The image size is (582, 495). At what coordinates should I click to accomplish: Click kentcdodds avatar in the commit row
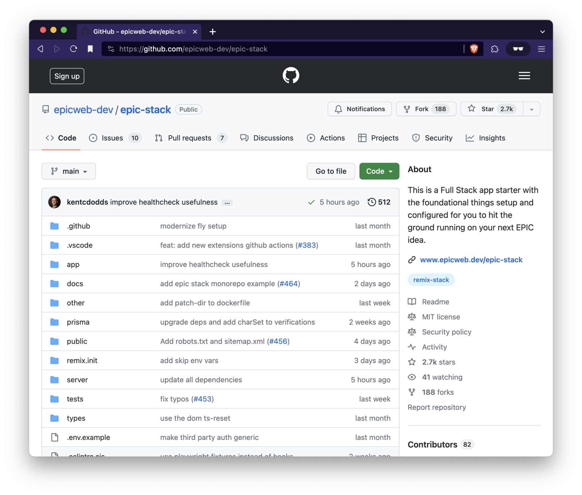point(55,202)
